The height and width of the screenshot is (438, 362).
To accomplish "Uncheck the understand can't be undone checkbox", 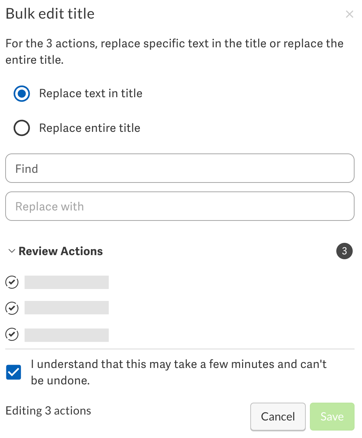I will click(13, 372).
